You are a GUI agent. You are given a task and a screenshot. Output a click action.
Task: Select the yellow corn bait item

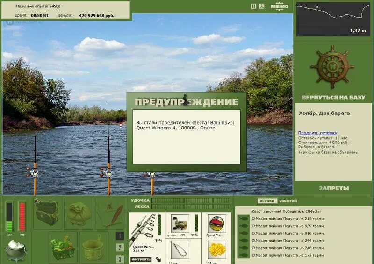pos(216,250)
